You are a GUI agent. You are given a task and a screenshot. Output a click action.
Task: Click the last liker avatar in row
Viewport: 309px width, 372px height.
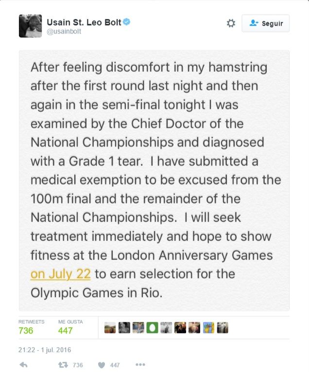pyautogui.click(x=223, y=328)
